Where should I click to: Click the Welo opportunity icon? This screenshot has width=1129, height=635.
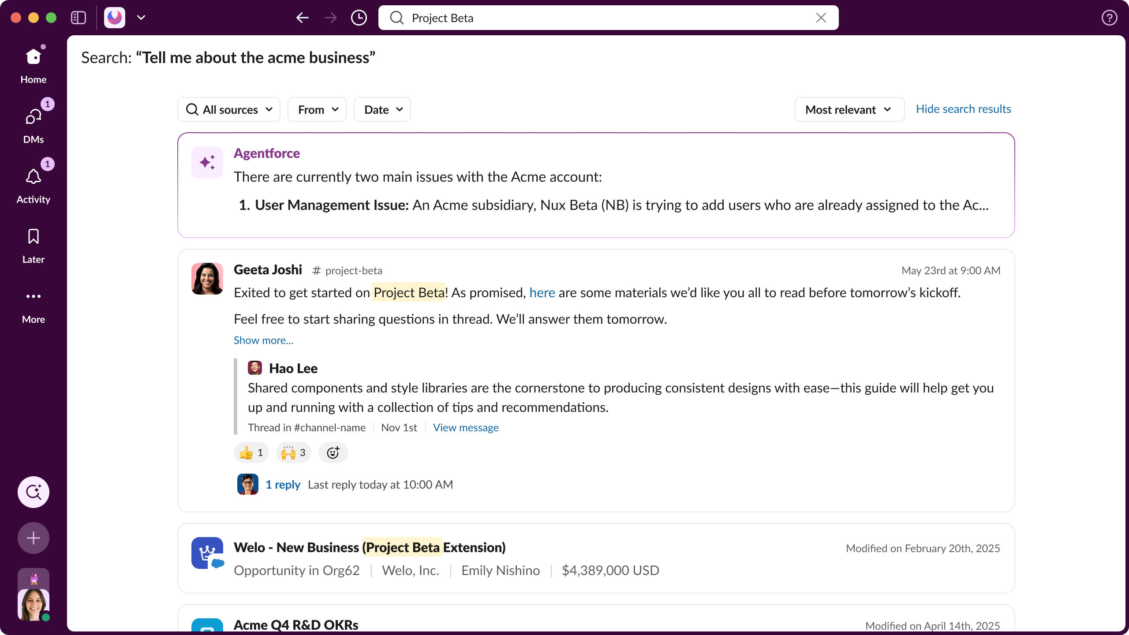(207, 553)
